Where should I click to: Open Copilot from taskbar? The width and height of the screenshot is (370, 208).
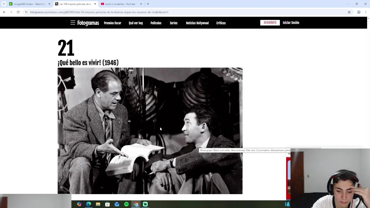click(79, 204)
